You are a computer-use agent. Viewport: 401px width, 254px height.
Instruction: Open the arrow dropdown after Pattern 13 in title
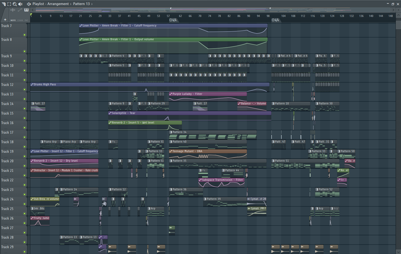pyautogui.click(x=92, y=4)
